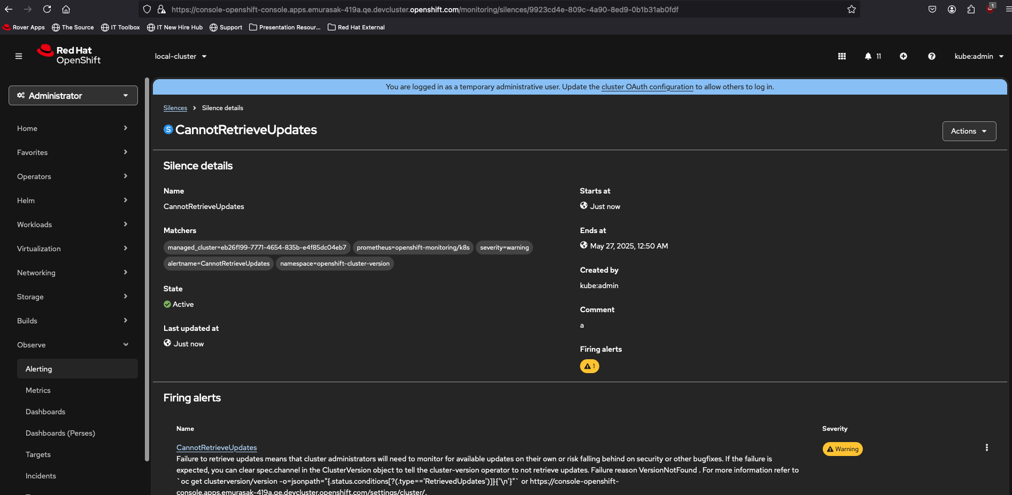The width and height of the screenshot is (1012, 495).
Task: Collapse the Observe navigation section
Action: coord(73,345)
